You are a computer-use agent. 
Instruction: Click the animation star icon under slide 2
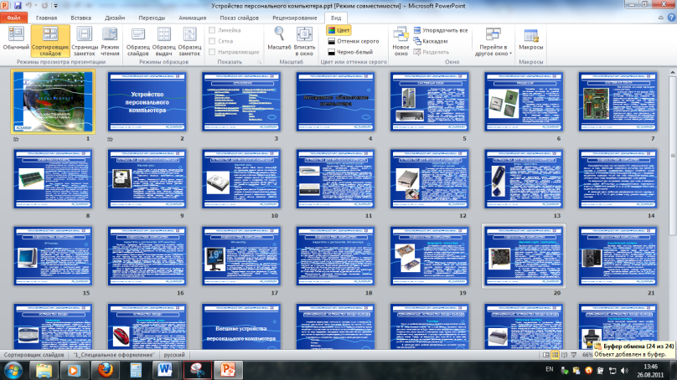[110, 139]
